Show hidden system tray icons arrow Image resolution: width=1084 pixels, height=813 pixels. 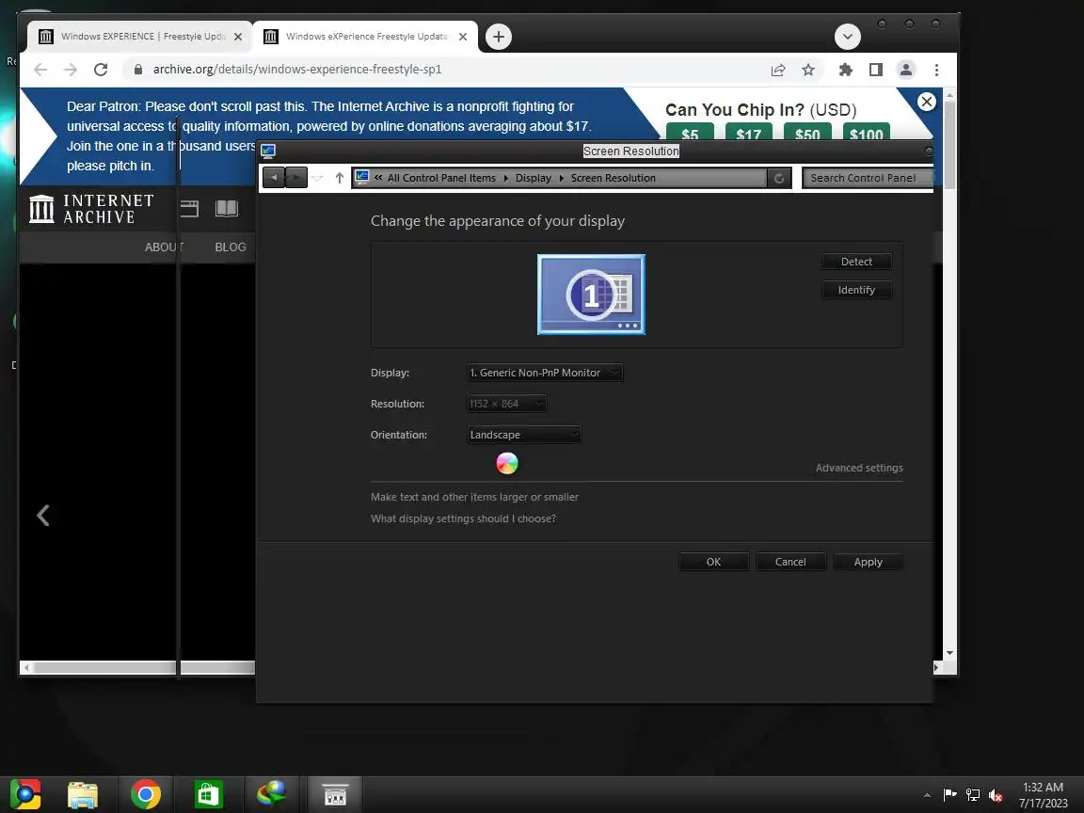[927, 795]
